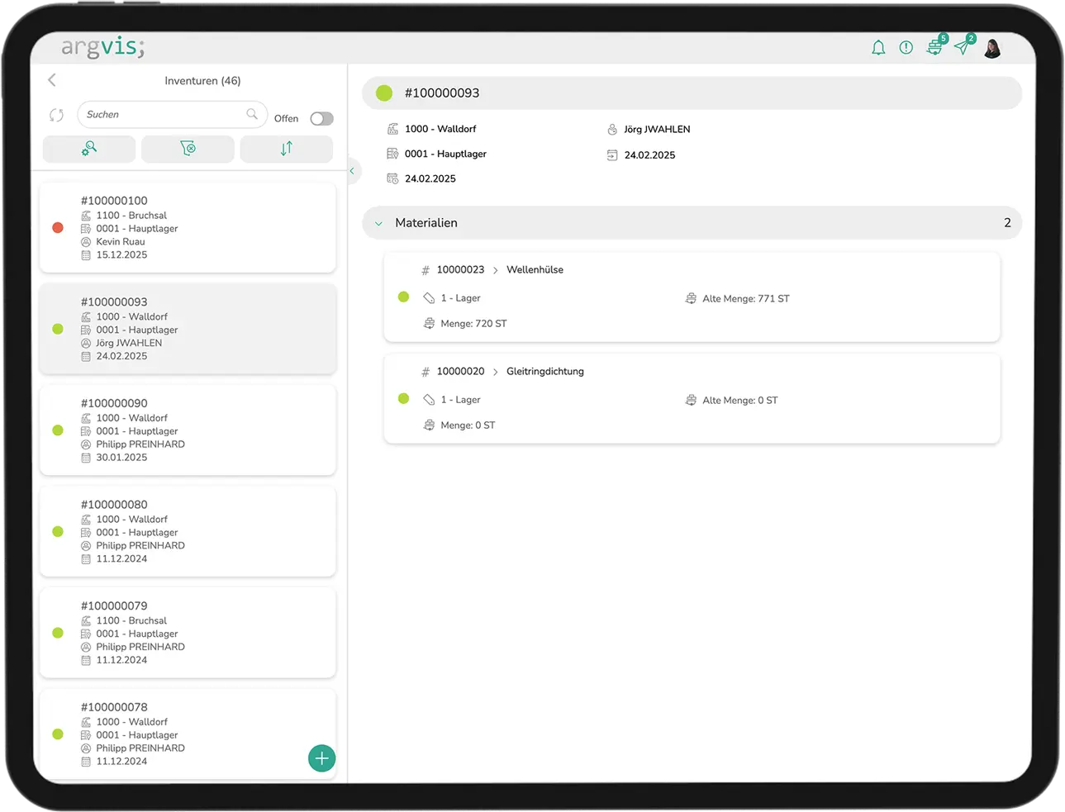The width and height of the screenshot is (1065, 812).
Task: Click the green plus add button
Action: click(x=321, y=758)
